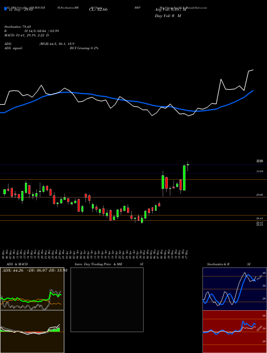
Task: Click the MACD histogram chart panel
Action: point(32,332)
